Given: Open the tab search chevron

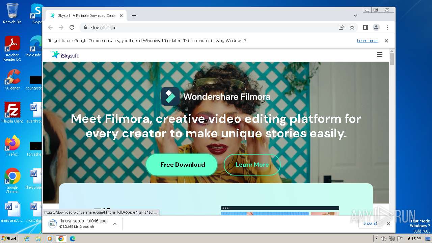Looking at the screenshot, I should click(355, 16).
